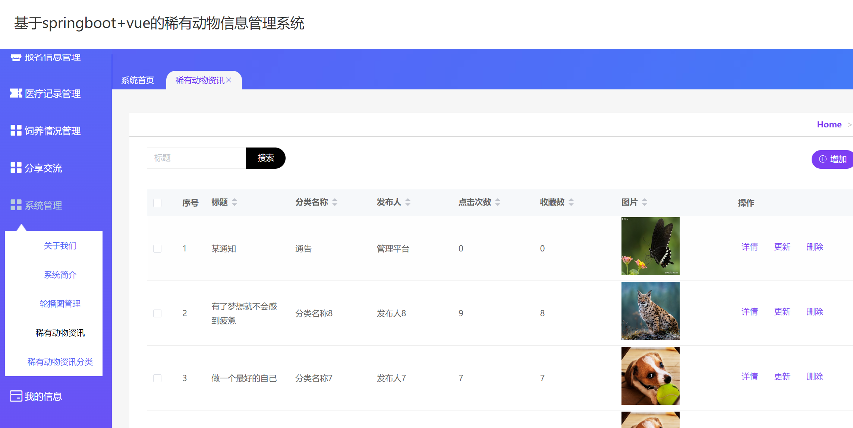Check the select-all checkbox in the table header
This screenshot has width=853, height=428.
[157, 203]
